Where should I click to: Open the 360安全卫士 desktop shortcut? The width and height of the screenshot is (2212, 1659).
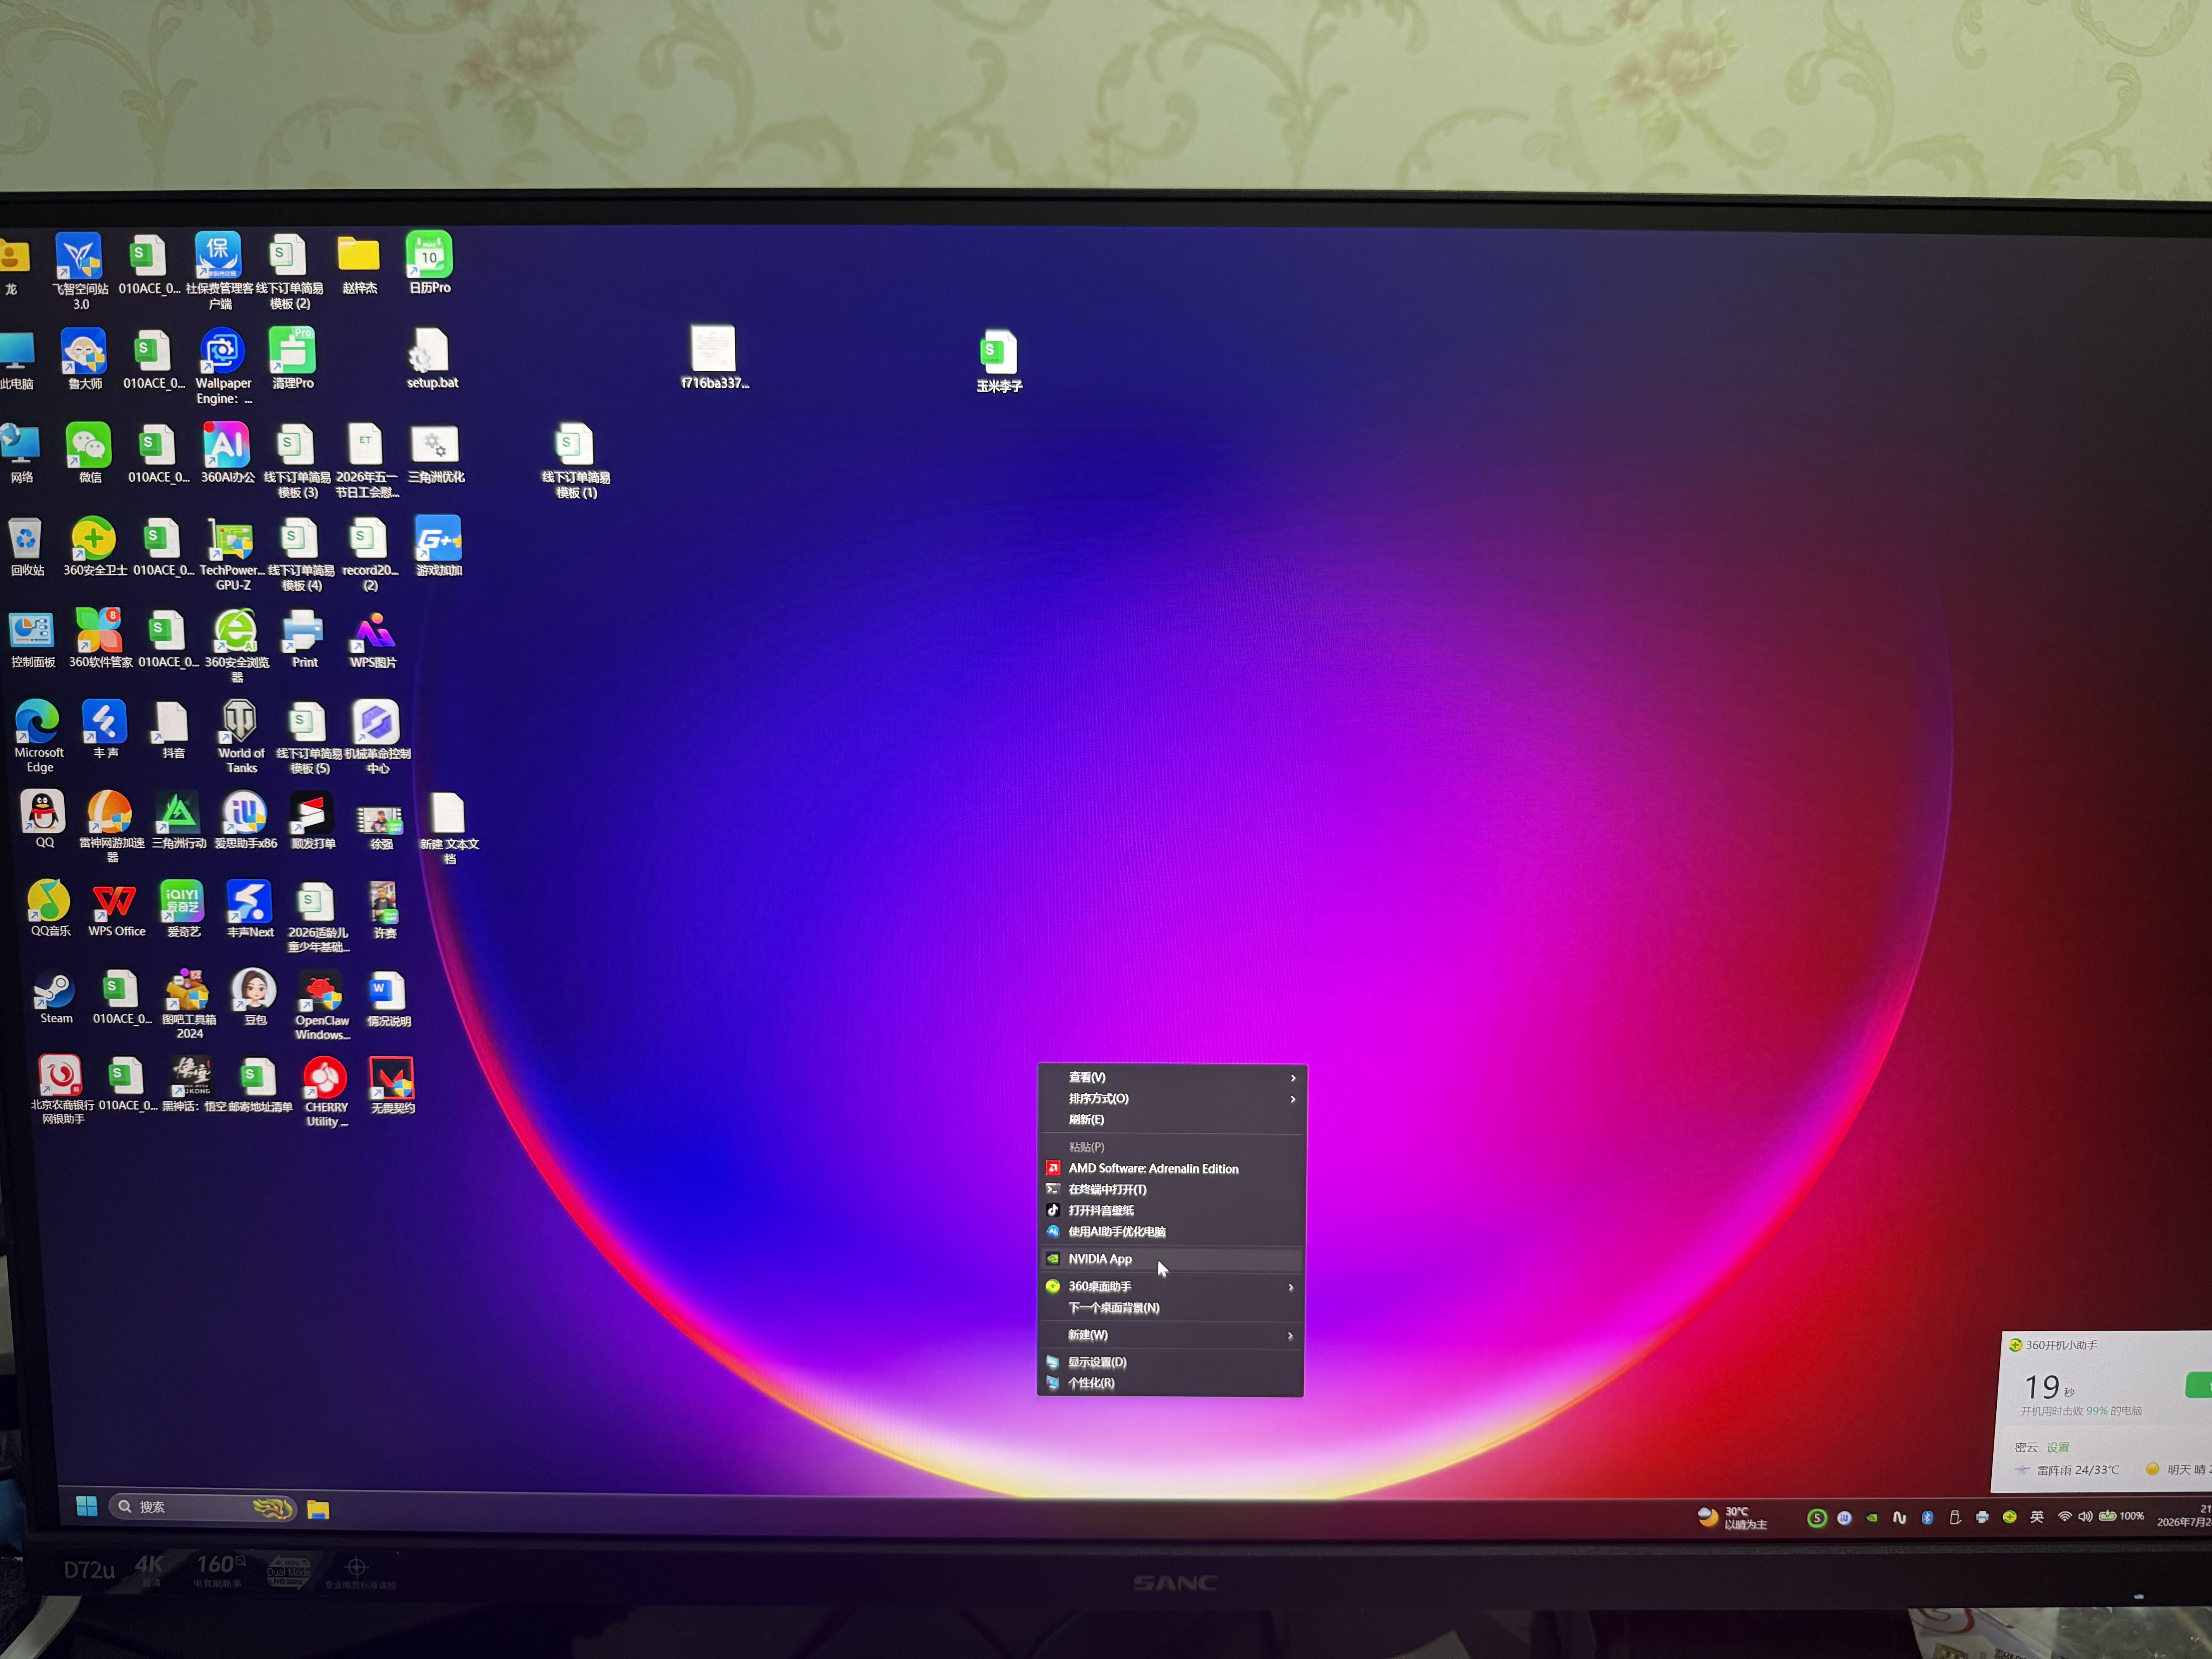(94, 546)
